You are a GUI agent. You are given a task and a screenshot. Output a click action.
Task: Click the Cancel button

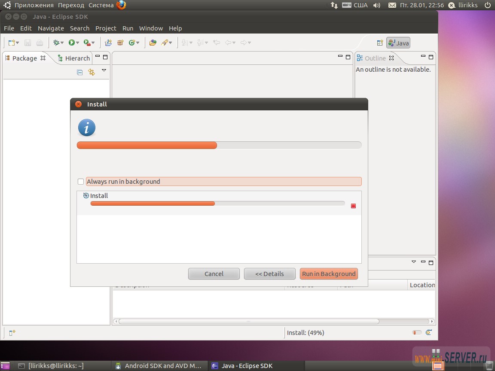[214, 274]
